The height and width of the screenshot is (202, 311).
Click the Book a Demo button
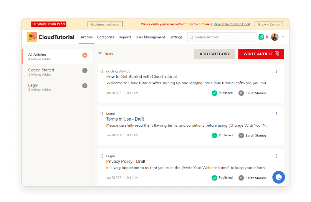[269, 24]
